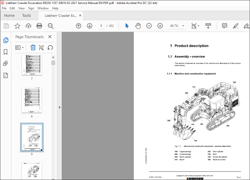Click the Save file icon
This screenshot has height=180, width=250.
click(6, 26)
